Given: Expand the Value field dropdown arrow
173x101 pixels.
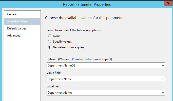Looking at the screenshot, I should 163,79.
